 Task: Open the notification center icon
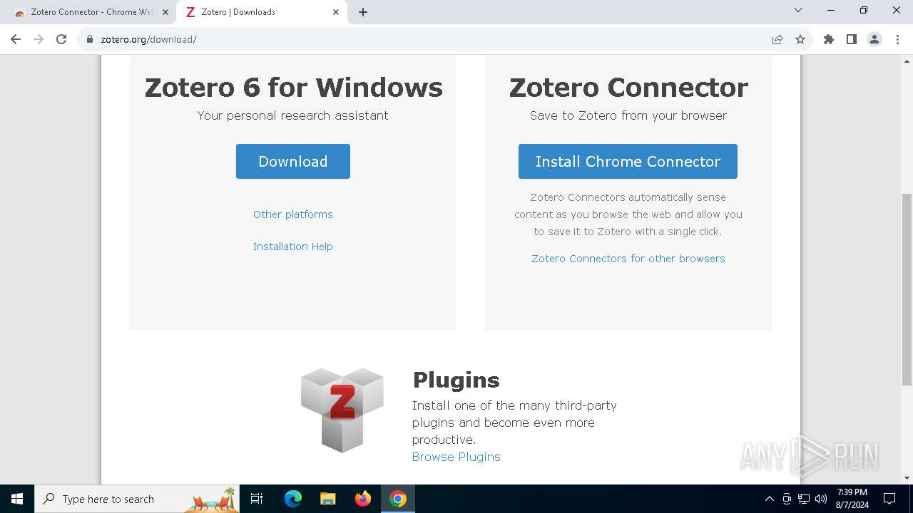[x=889, y=499]
